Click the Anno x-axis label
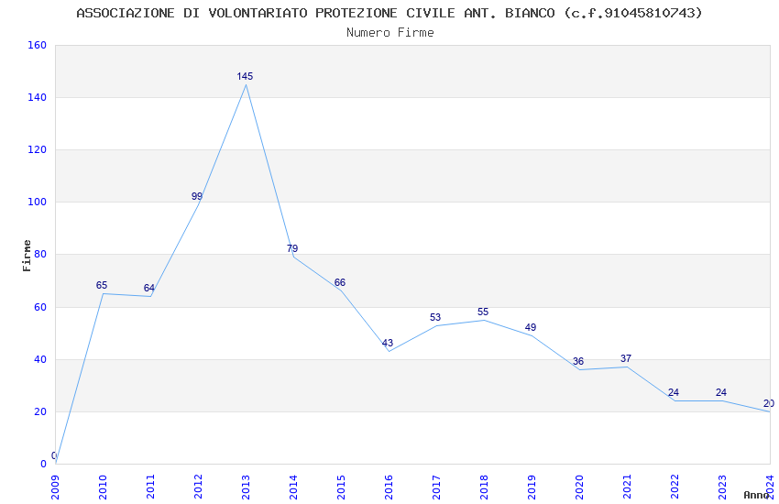The width and height of the screenshot is (779, 504). tap(756, 495)
